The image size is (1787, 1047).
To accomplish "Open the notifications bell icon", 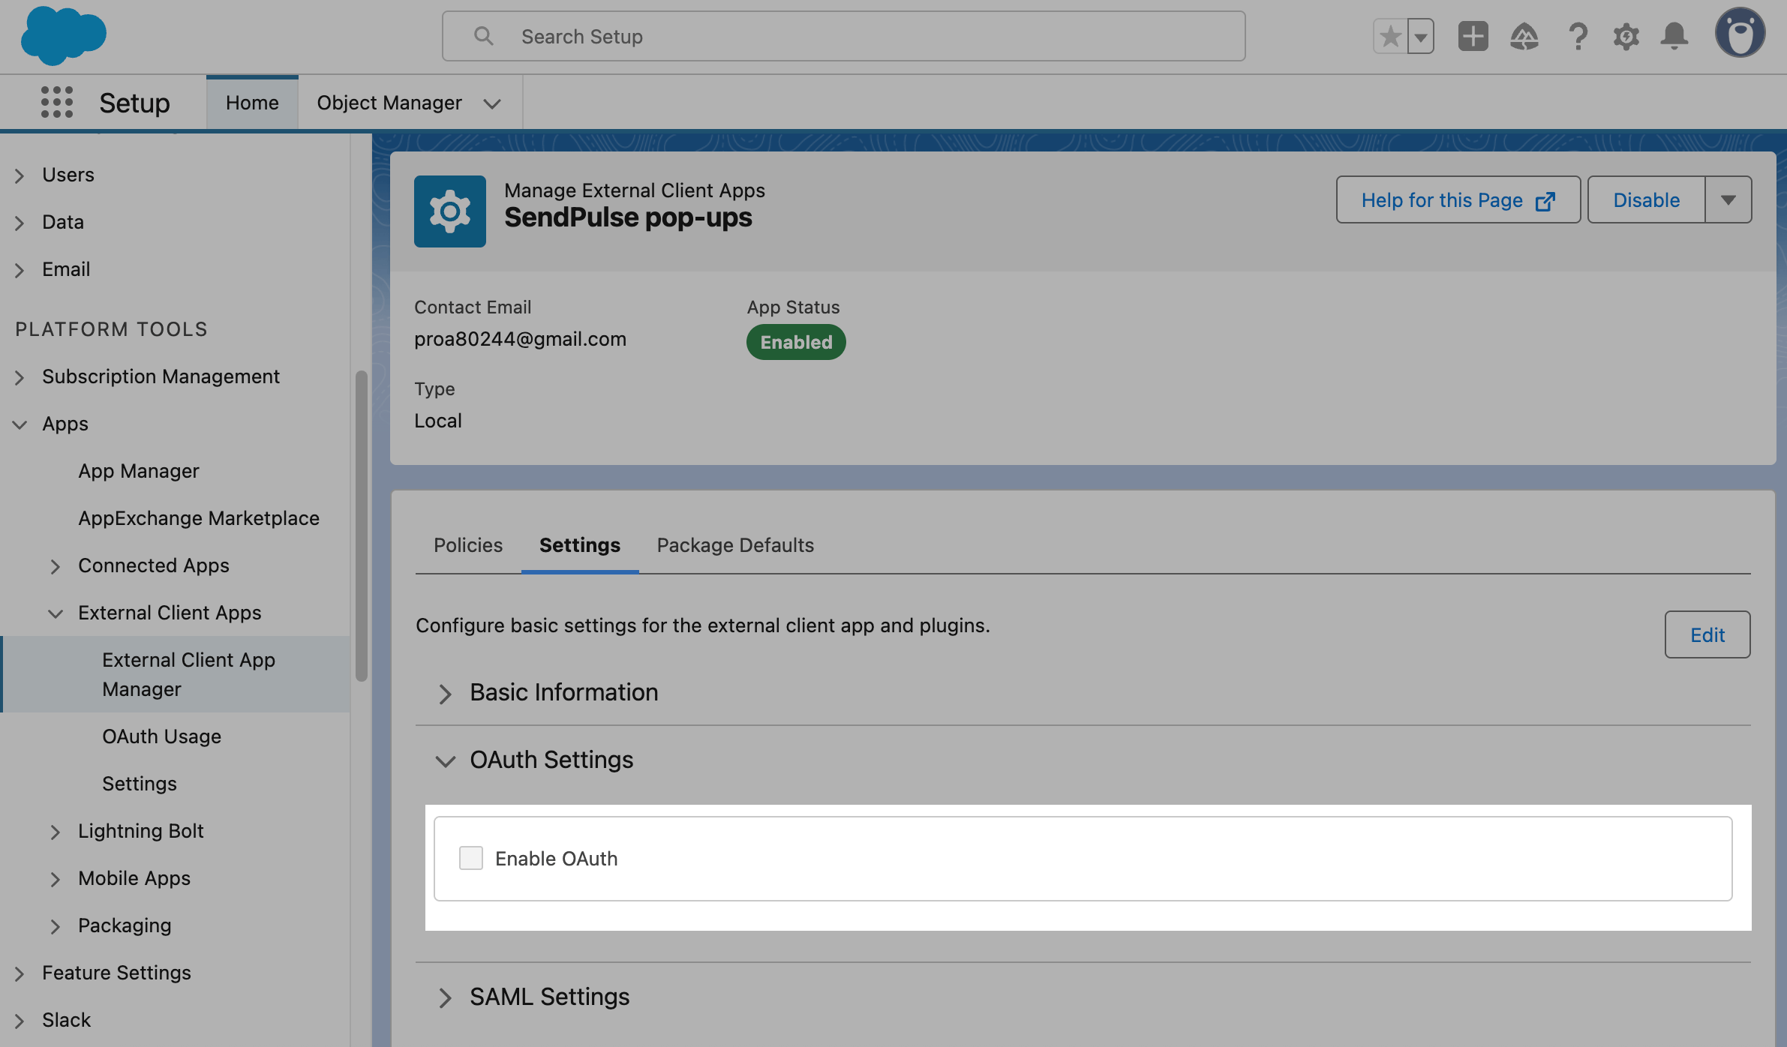I will click(1674, 36).
